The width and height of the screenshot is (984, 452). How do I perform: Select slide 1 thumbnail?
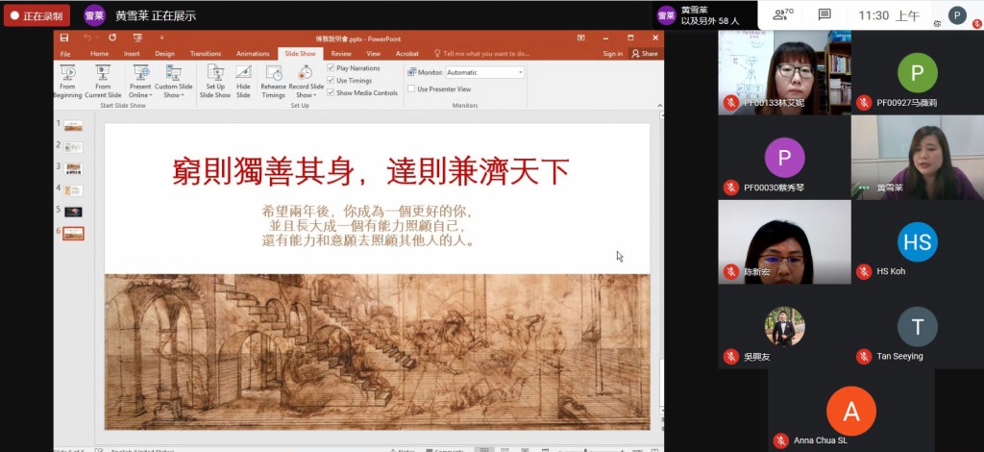coord(73,126)
